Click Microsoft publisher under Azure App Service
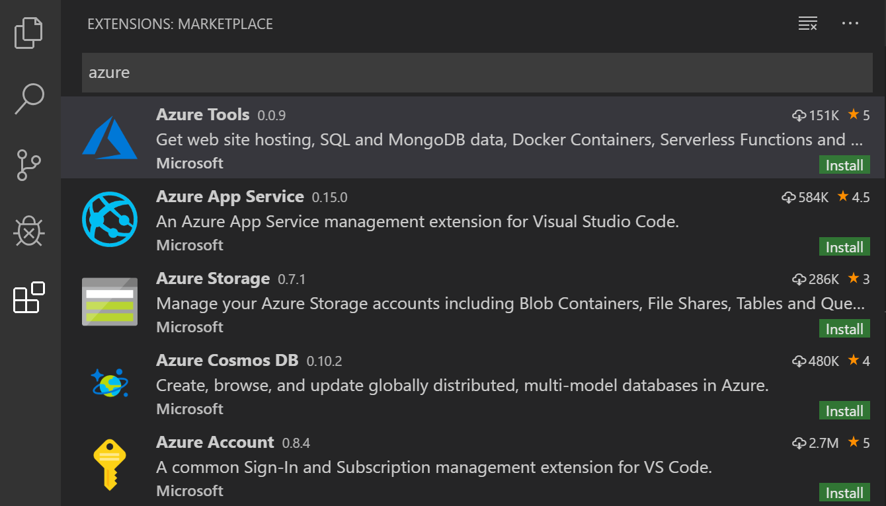This screenshot has width=886, height=506. [x=190, y=245]
